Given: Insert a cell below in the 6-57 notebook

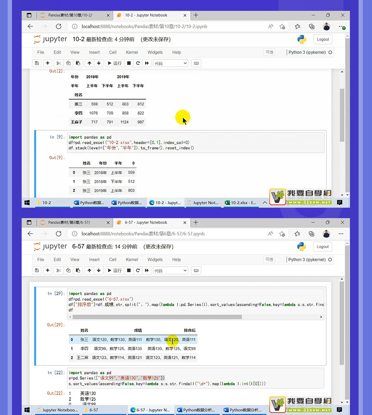Looking at the screenshot, I should coord(48,270).
